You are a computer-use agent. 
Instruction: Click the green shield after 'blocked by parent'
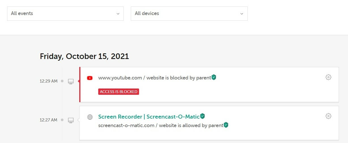214,77
